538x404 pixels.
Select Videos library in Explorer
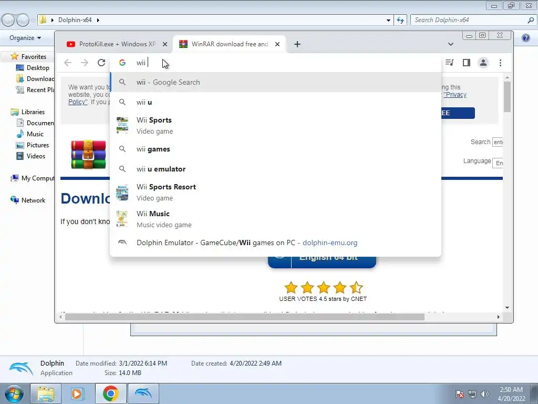(x=30, y=156)
